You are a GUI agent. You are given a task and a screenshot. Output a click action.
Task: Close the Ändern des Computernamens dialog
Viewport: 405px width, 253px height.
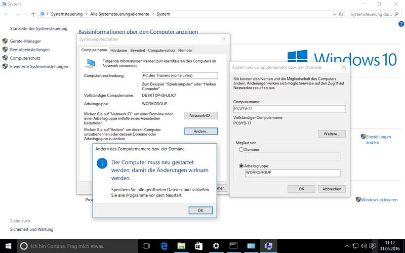[344, 67]
